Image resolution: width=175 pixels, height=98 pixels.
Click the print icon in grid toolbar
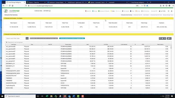(x=162, y=38)
